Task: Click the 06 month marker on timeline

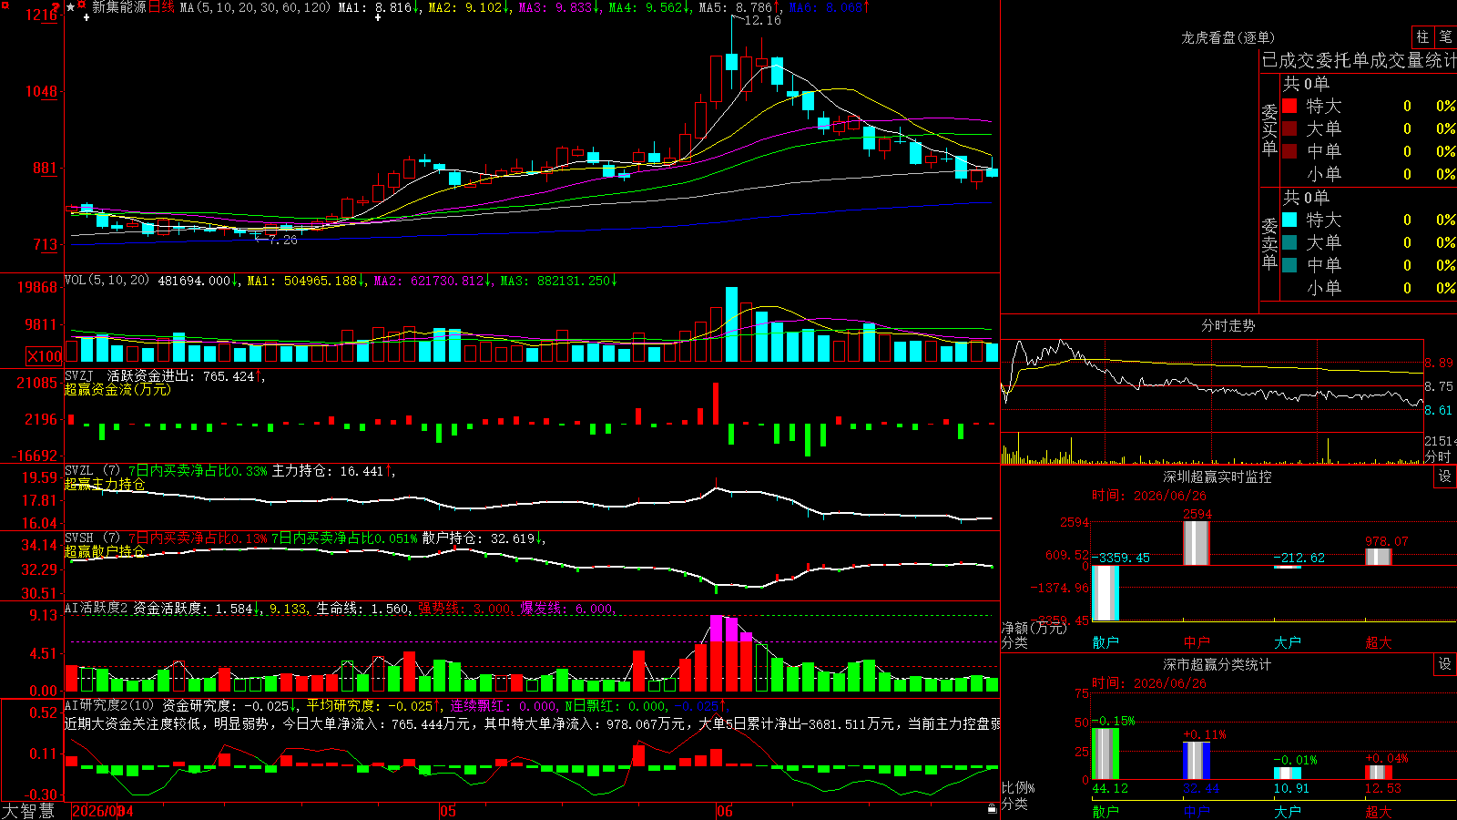Action: [724, 811]
